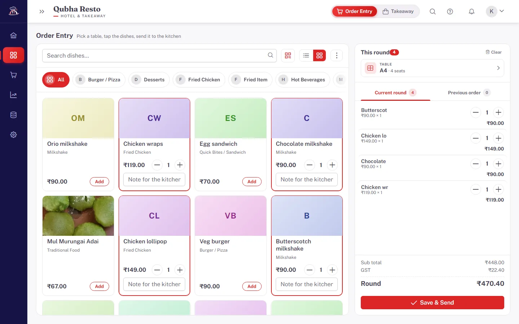The width and height of the screenshot is (519, 324).
Task: Decrease Chicken wr quantity in round list
Action: [x=476, y=190]
